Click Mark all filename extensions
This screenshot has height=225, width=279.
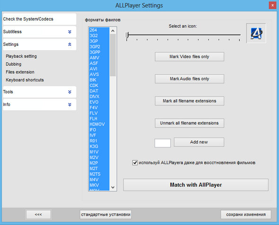(x=189, y=101)
